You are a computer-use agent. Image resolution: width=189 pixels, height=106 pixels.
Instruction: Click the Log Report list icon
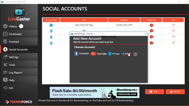(5, 72)
